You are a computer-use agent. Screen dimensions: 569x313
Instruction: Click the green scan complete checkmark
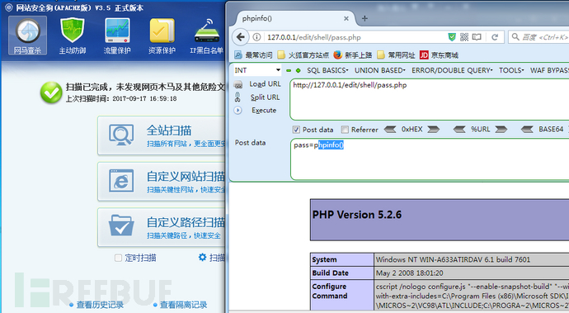51,92
